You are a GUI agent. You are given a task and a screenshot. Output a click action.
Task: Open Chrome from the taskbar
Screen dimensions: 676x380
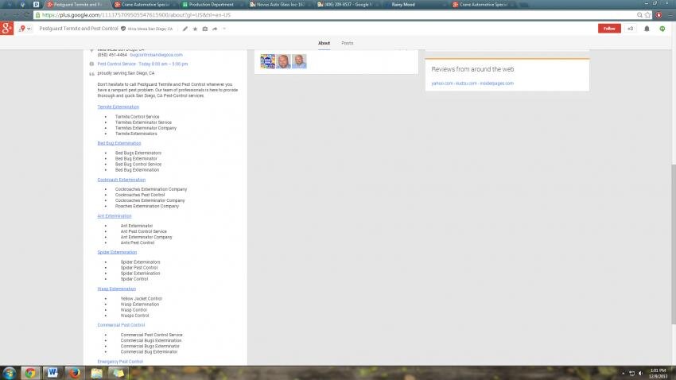click(x=30, y=373)
